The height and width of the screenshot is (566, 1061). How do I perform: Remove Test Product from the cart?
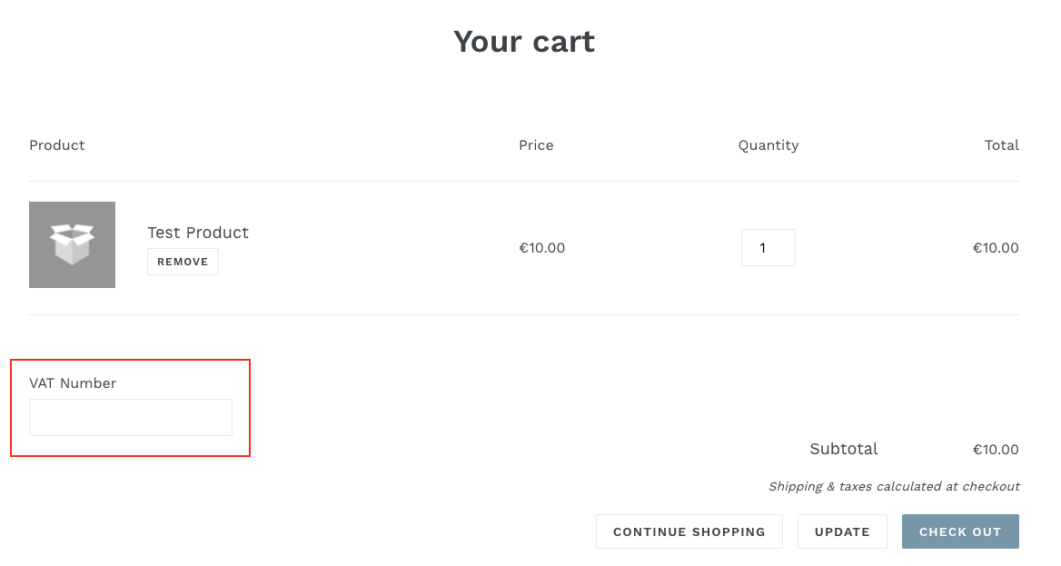coord(183,262)
